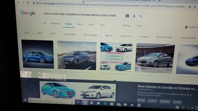This screenshot has width=198, height=111.
Task: Click the Google logo
Action: [28, 13]
